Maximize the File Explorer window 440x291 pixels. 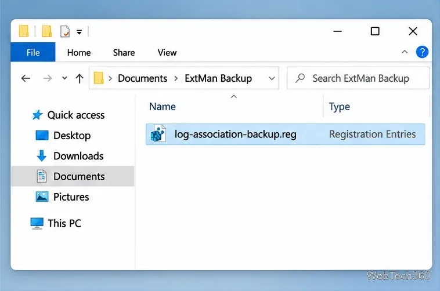[375, 31]
